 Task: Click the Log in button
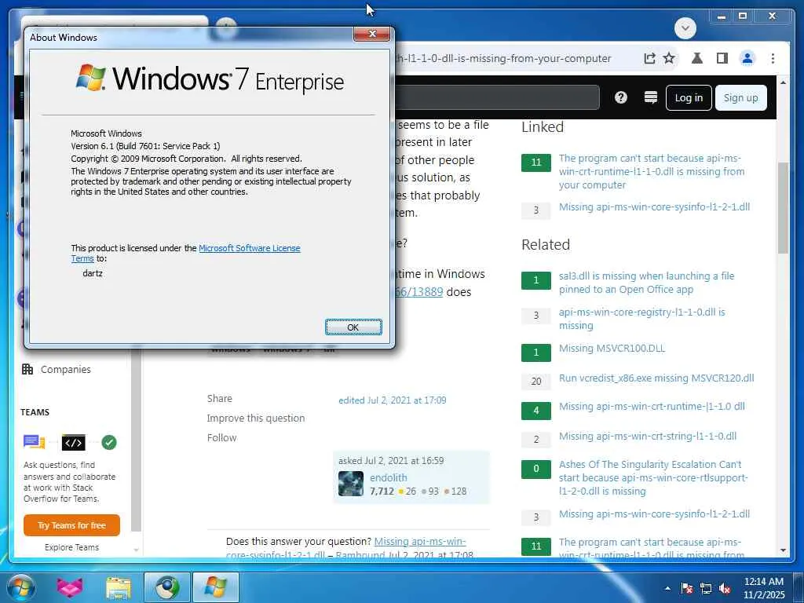689,98
